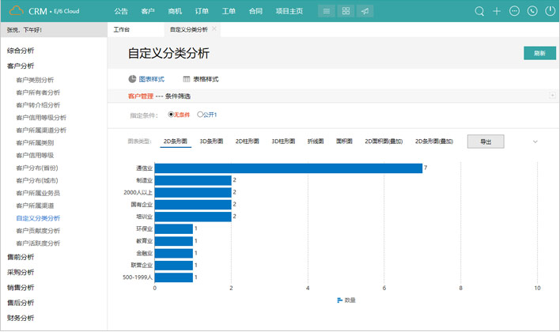
Task: Click the search magnifier icon in header
Action: [x=479, y=12]
